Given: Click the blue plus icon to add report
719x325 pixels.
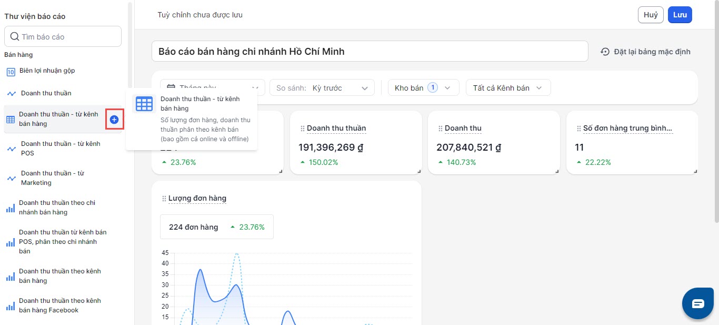Looking at the screenshot, I should [x=114, y=120].
